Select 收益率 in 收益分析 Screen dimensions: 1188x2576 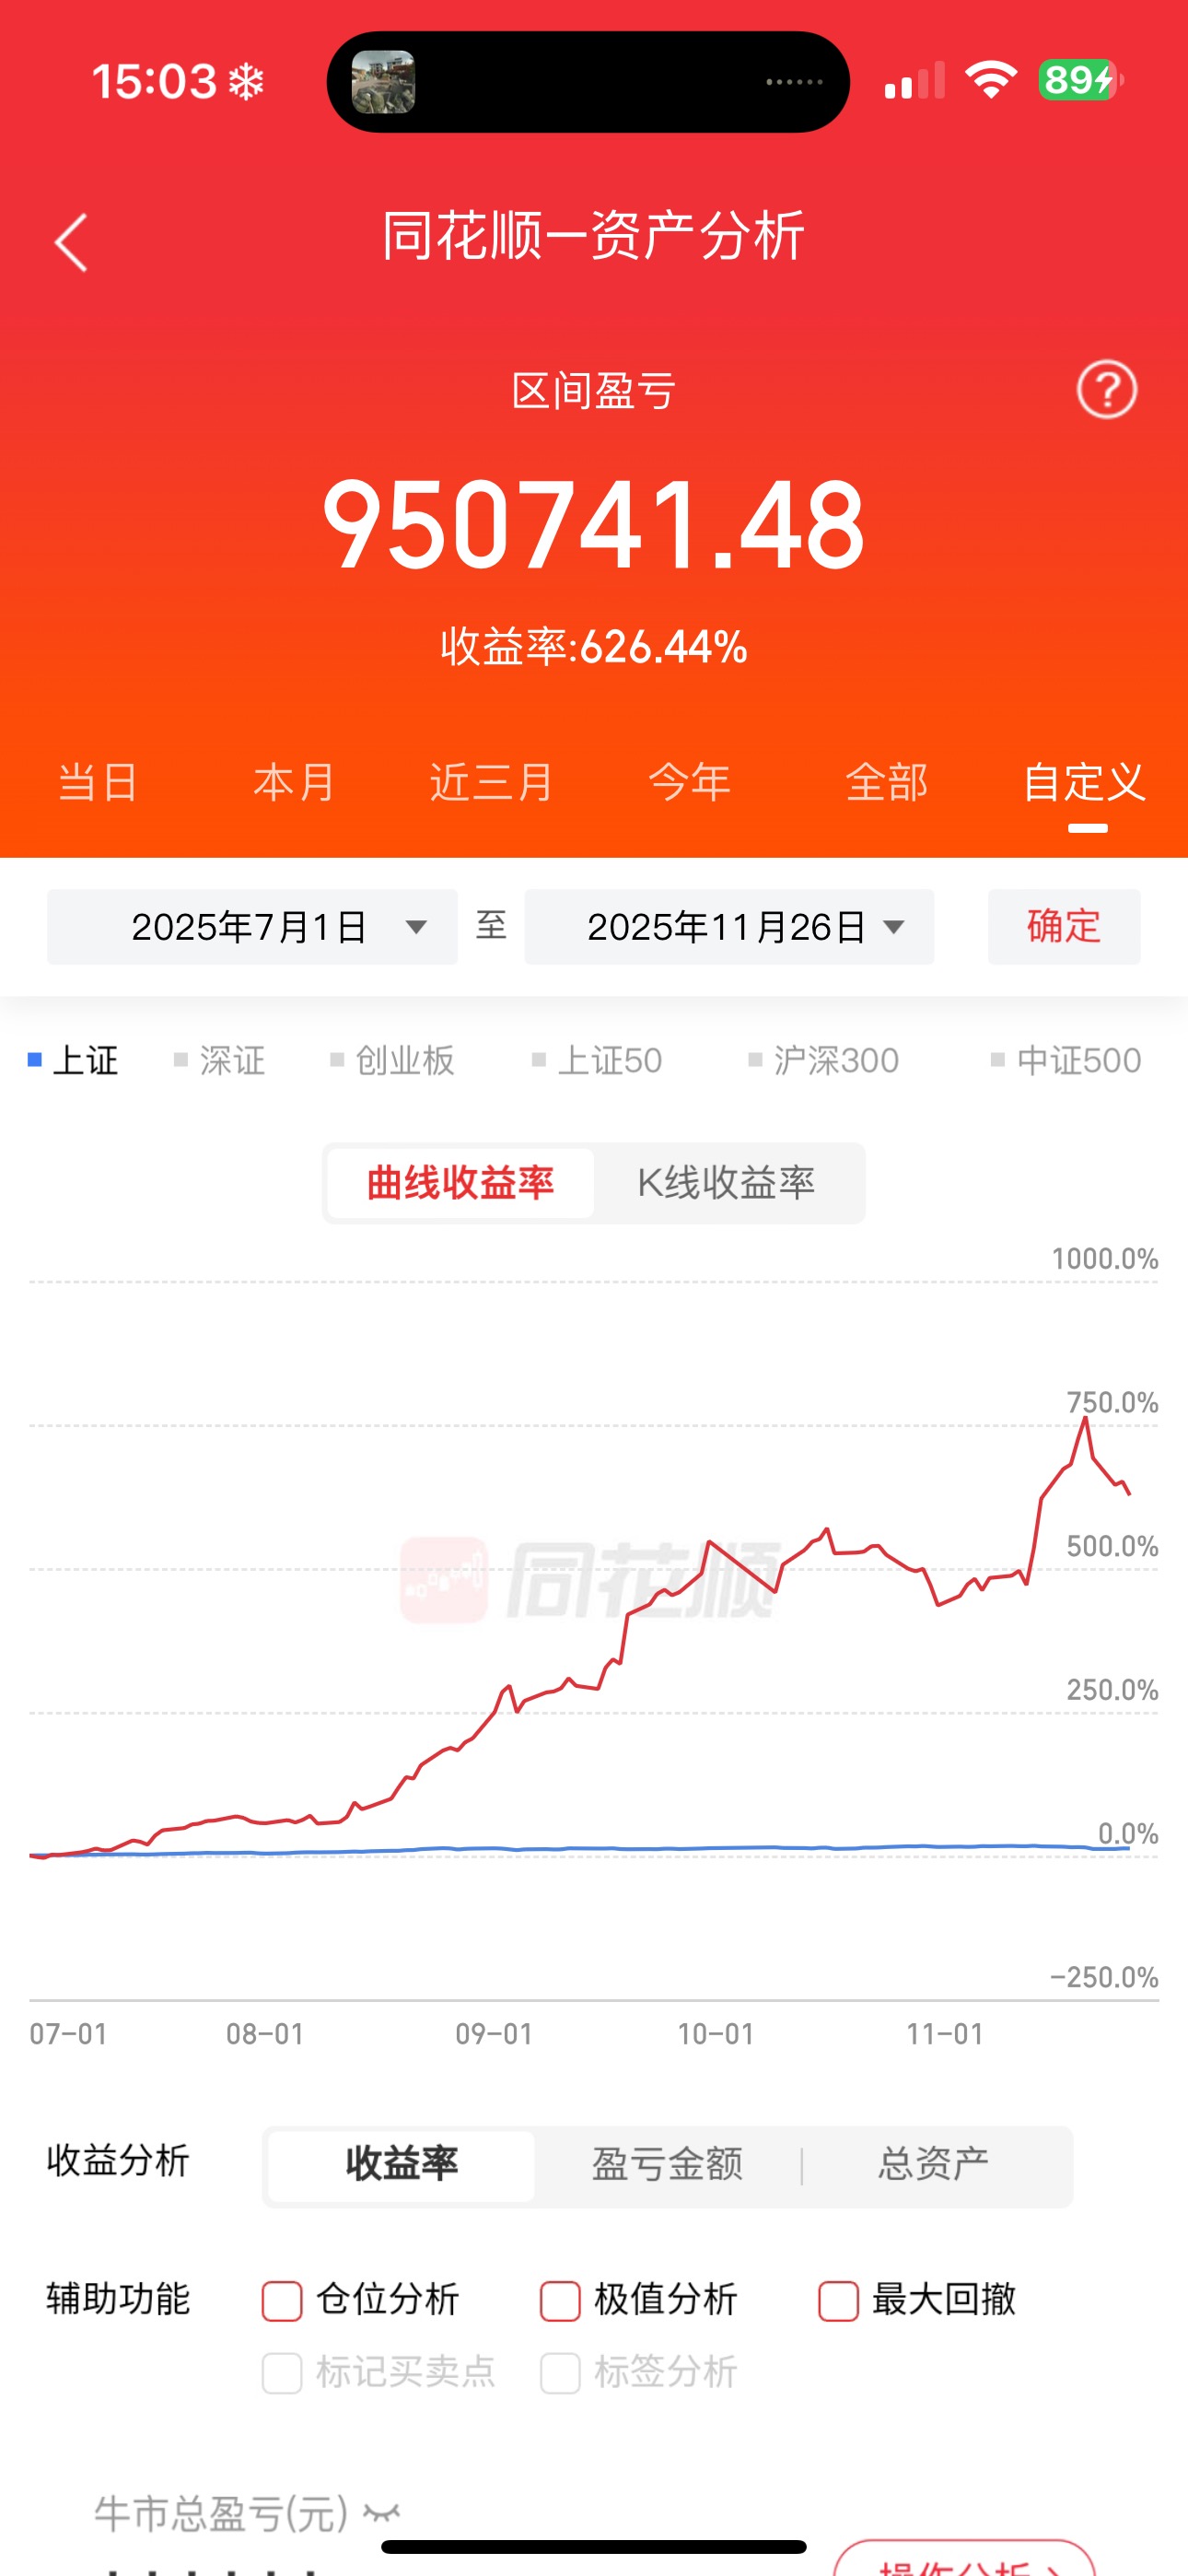point(402,2164)
